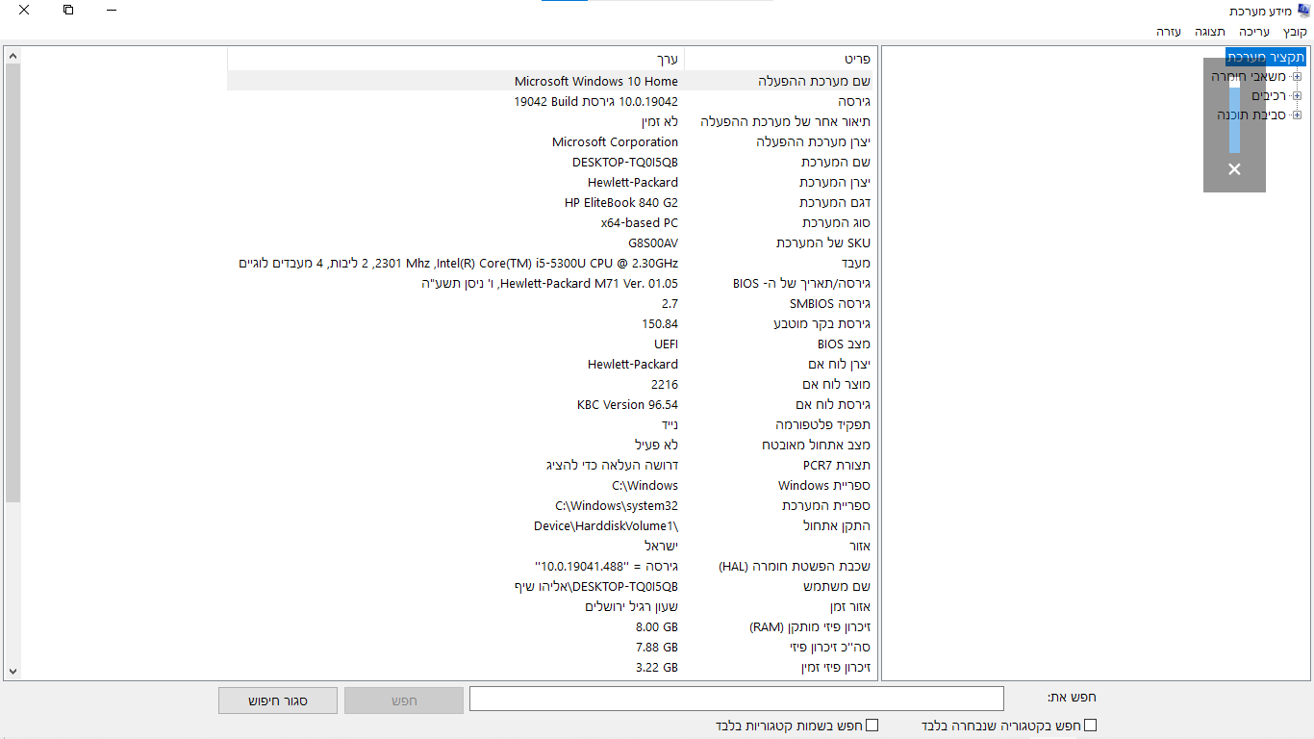Click the KBC Version 96.54 value

[x=627, y=405]
